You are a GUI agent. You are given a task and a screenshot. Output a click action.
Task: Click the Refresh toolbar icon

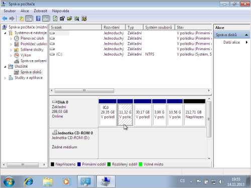pos(55,19)
